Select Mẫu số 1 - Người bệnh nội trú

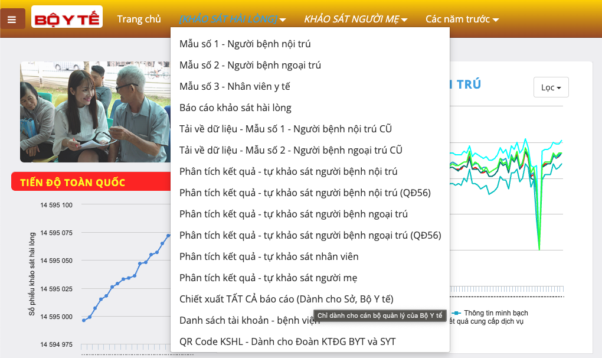[245, 44]
